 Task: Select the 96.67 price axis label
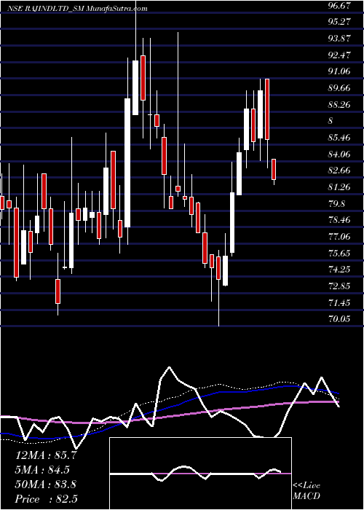(x=340, y=5)
